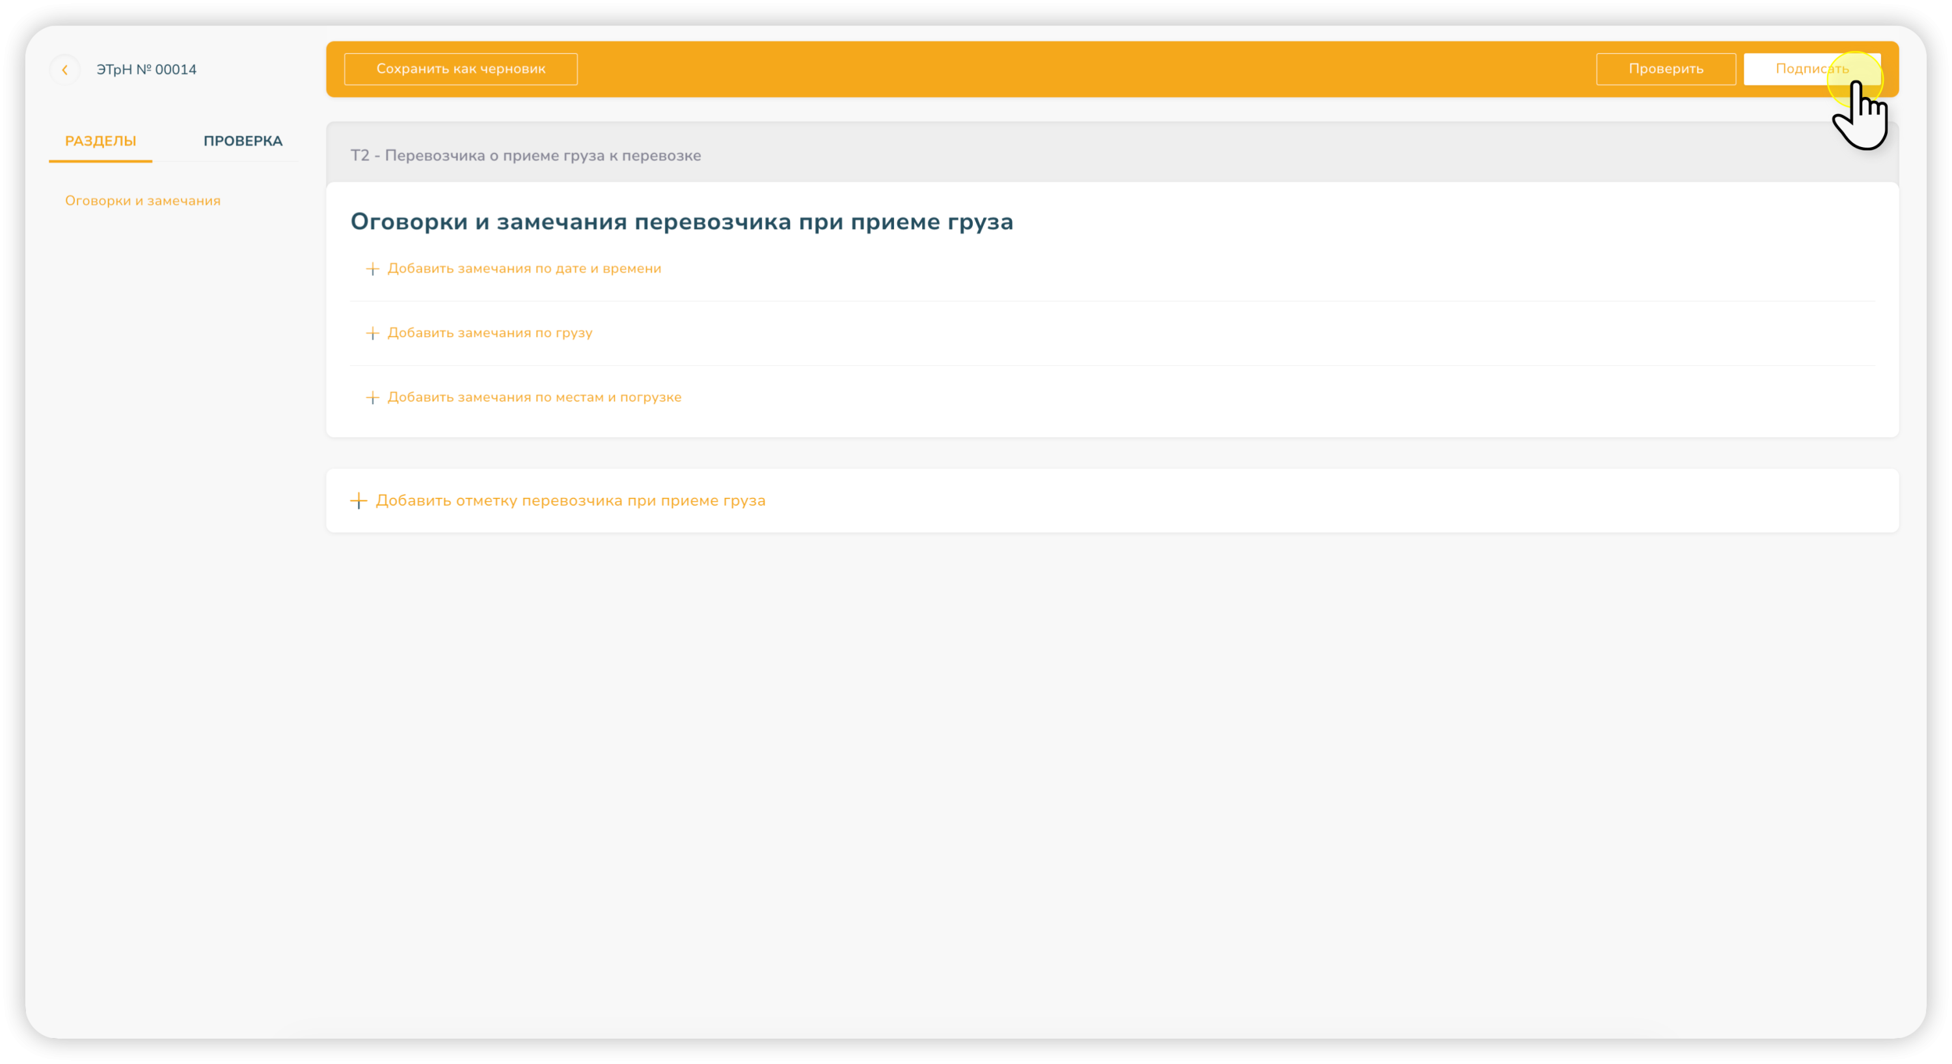Click plus icon for date and time remarks
The height and width of the screenshot is (1064, 1952).
pyautogui.click(x=372, y=269)
